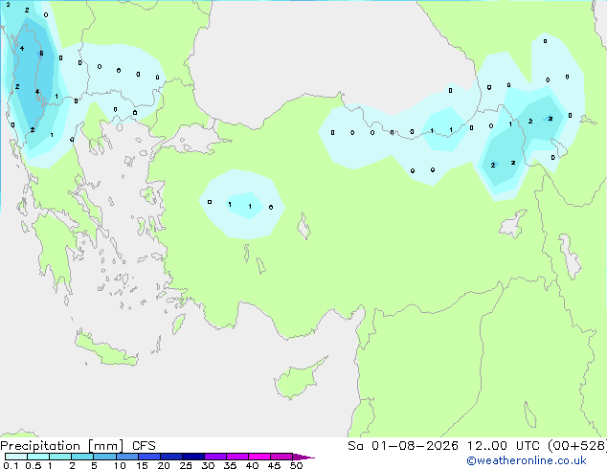Click the legend swatch between 25 and 30
Viewport: 607px width, 469px height.
193,457
